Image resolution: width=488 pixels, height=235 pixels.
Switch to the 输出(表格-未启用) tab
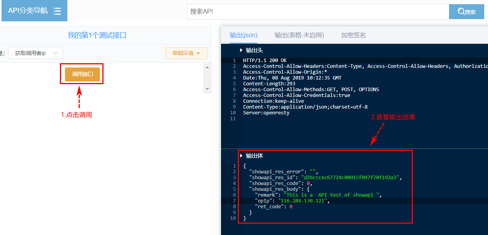click(x=299, y=35)
